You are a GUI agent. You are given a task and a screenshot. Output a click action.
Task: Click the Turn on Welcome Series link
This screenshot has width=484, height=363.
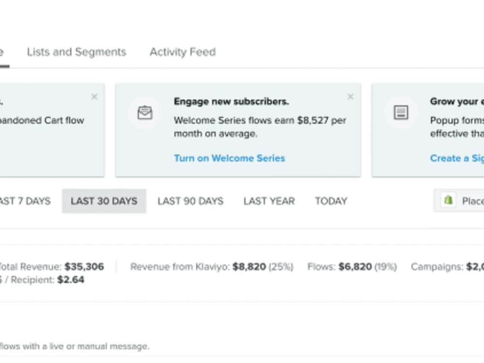pos(229,158)
